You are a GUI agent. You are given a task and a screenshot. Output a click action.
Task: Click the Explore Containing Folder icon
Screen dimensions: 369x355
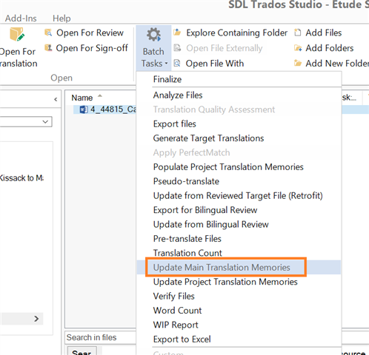(x=177, y=33)
